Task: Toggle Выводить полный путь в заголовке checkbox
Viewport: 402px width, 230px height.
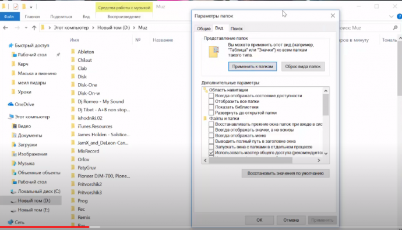Action: coord(211,141)
